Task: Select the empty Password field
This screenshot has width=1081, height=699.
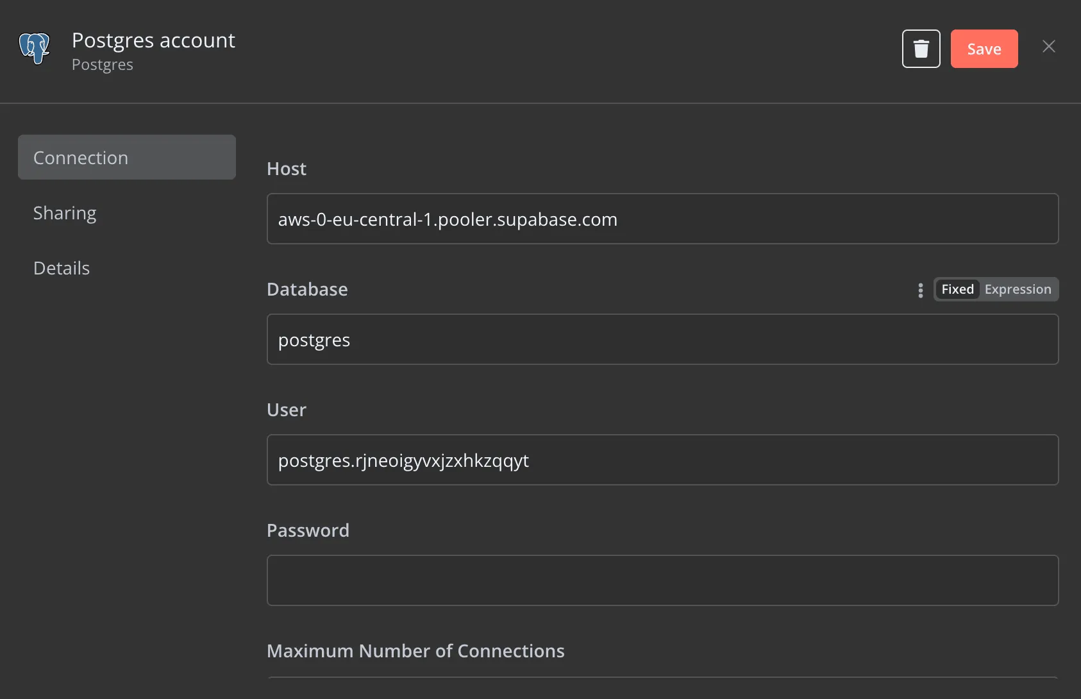Action: click(x=662, y=580)
